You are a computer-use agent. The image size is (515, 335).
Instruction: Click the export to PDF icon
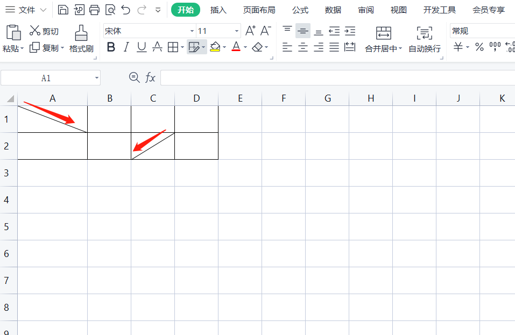(x=79, y=10)
